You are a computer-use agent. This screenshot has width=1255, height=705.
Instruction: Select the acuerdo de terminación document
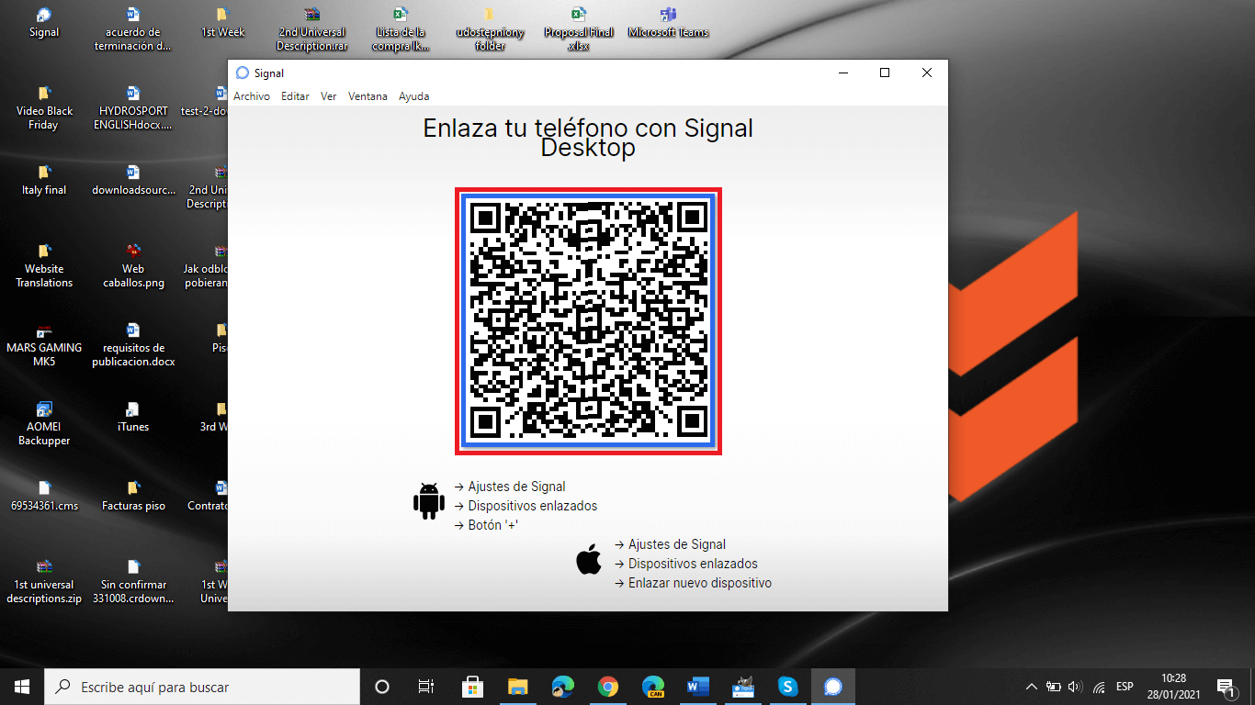point(133,30)
